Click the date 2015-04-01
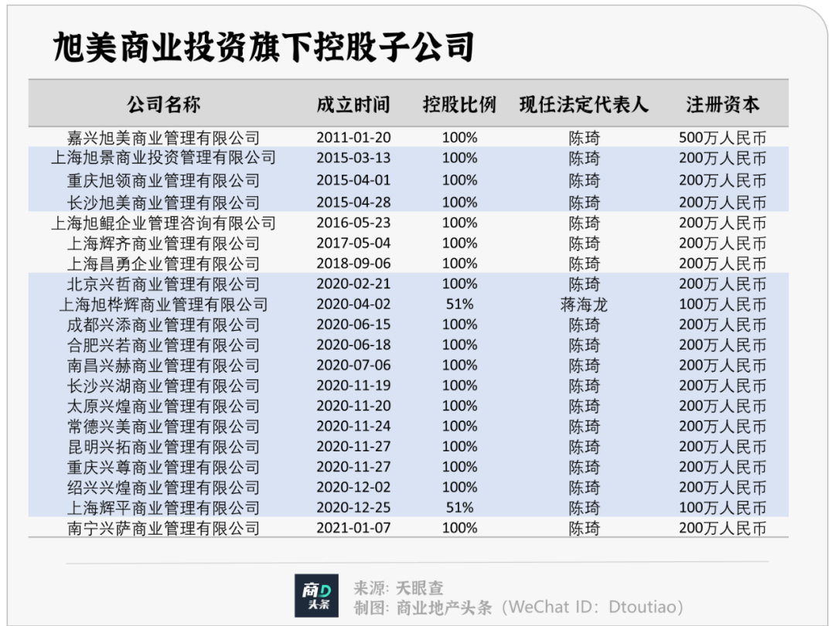The width and height of the screenshot is (835, 626). [x=353, y=180]
